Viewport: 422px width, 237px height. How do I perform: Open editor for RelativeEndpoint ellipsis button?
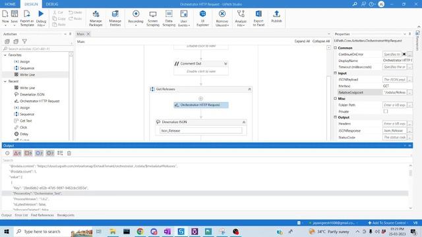pos(409,92)
